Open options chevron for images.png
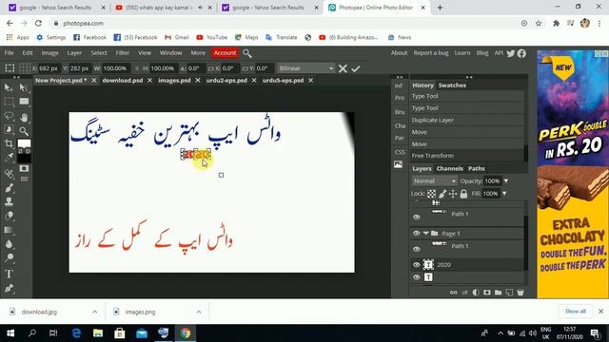 pyautogui.click(x=199, y=312)
